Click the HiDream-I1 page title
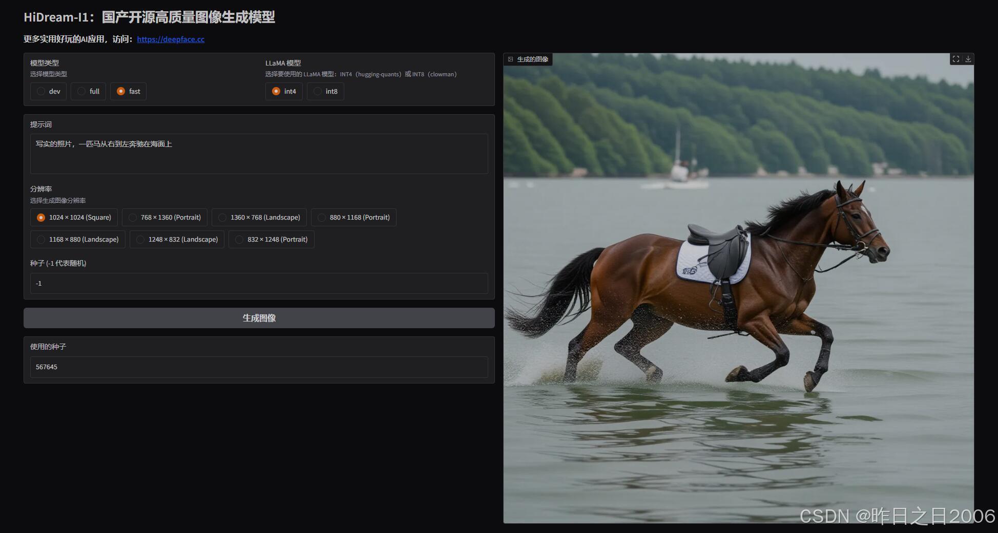The width and height of the screenshot is (998, 533). tap(149, 17)
